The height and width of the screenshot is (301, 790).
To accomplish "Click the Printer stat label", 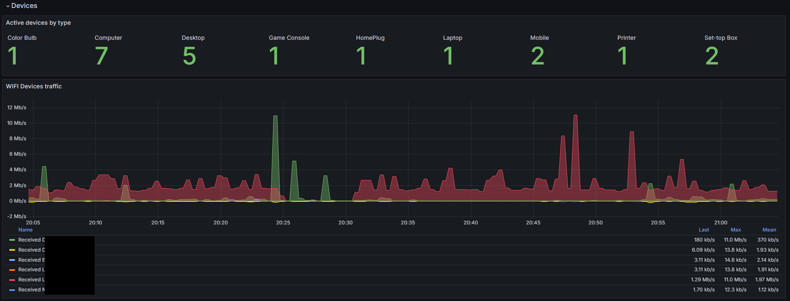I will pos(627,38).
